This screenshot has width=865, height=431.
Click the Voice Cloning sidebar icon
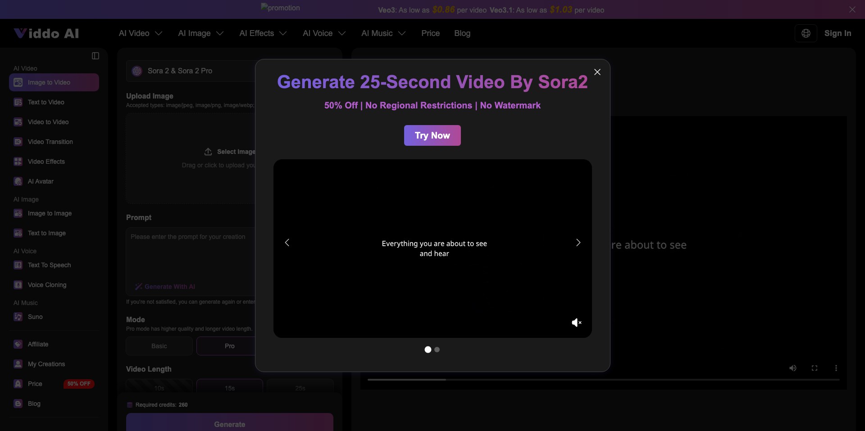(x=18, y=285)
